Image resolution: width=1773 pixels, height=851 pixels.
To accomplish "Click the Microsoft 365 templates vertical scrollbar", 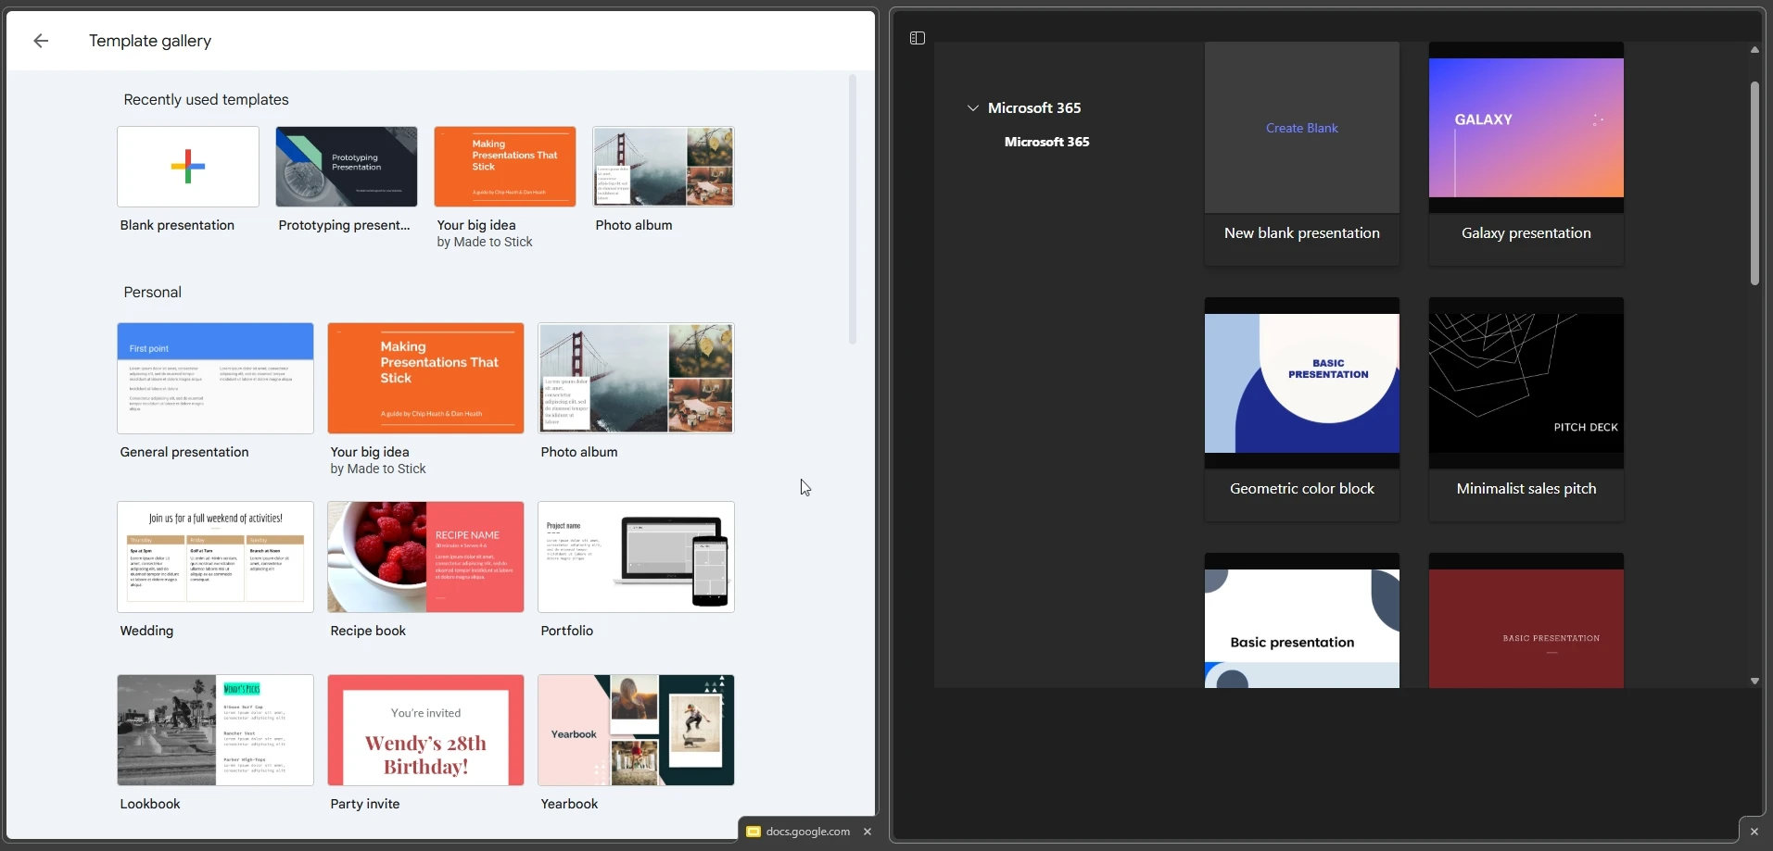I will [1754, 183].
